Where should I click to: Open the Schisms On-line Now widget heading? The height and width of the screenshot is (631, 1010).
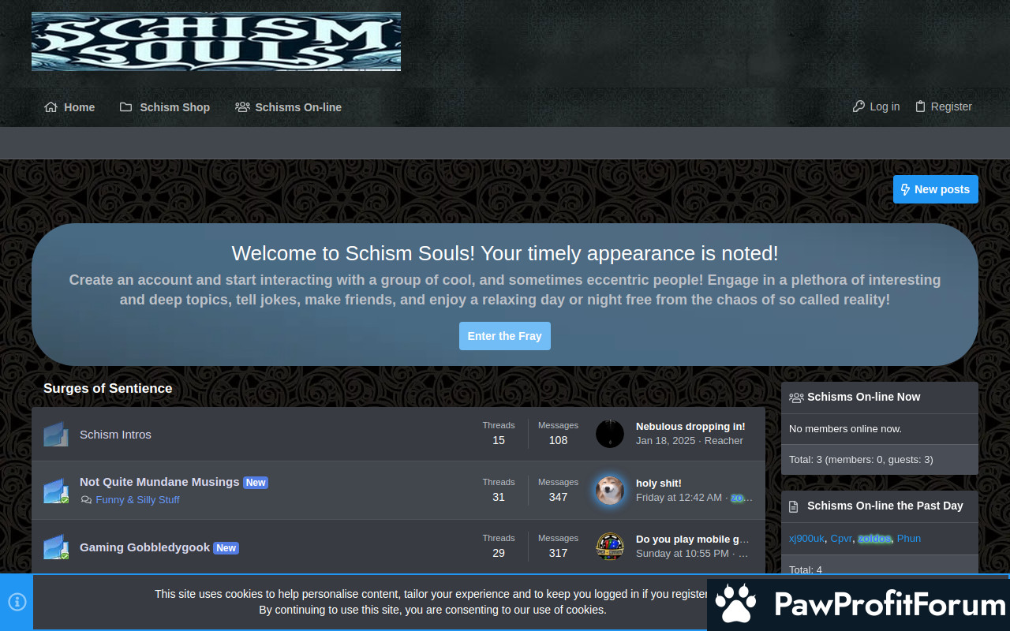[x=863, y=397]
